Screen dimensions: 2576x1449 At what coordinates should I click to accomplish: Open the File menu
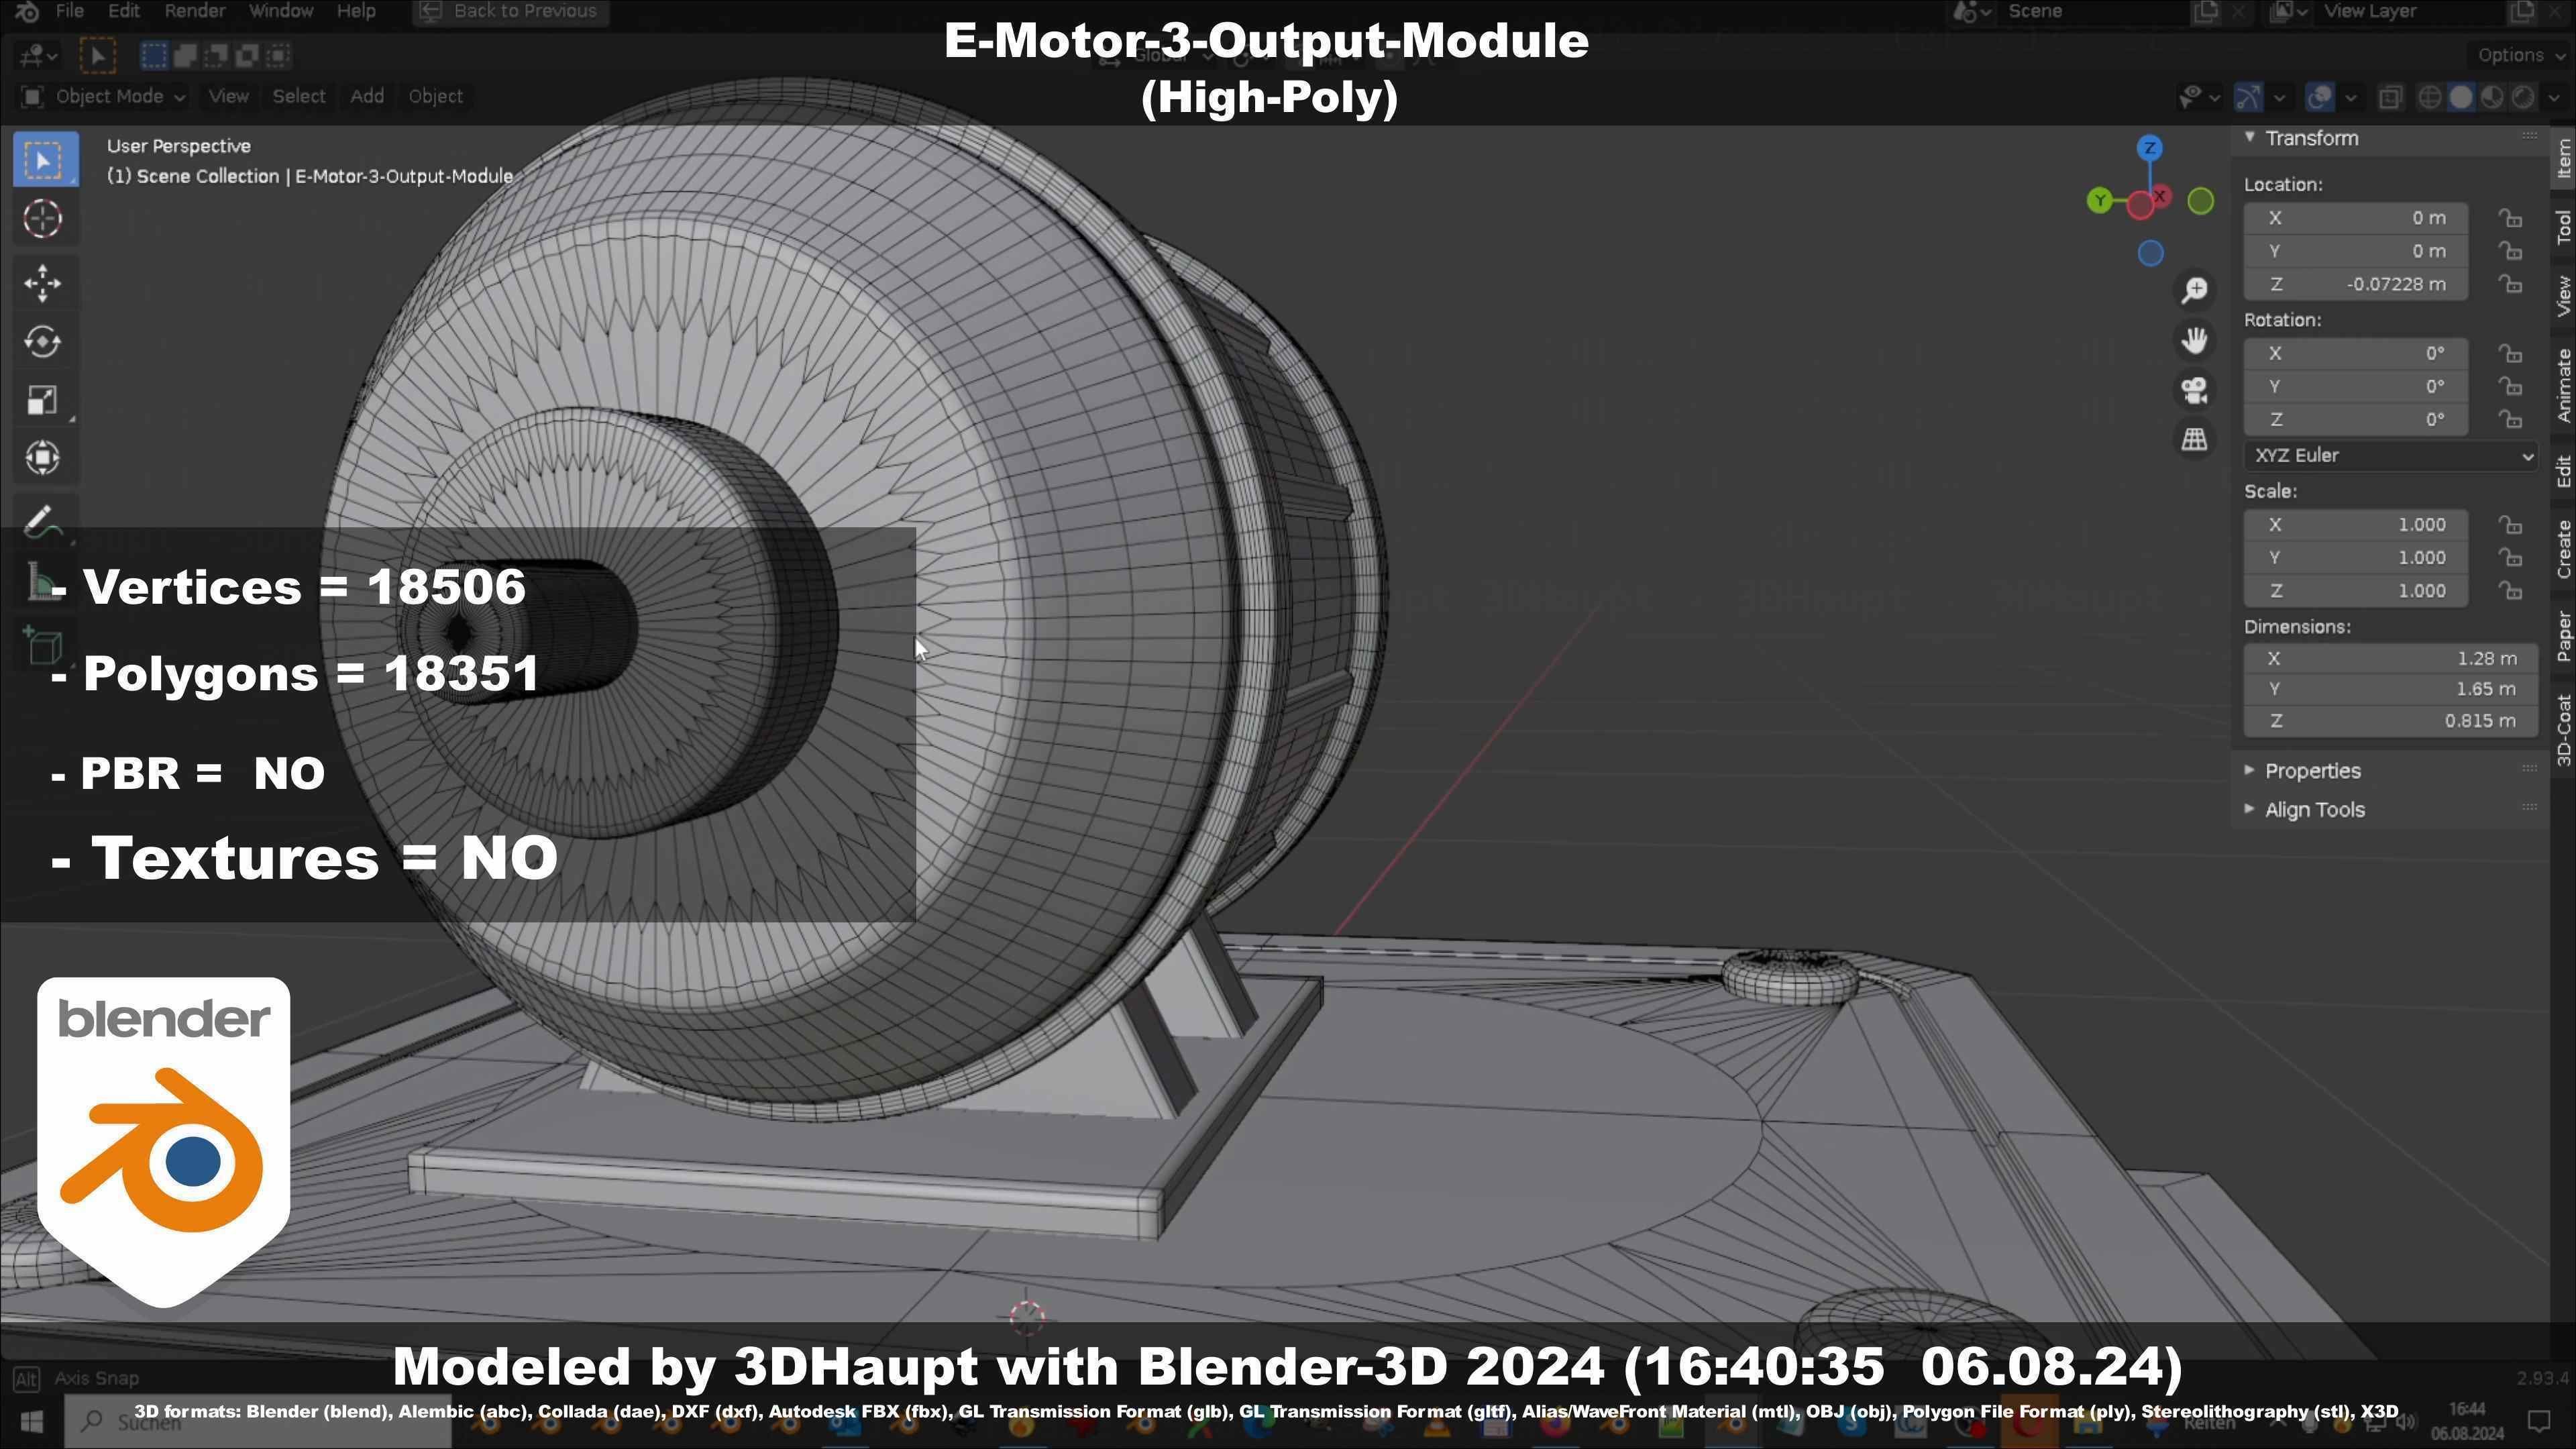pyautogui.click(x=69, y=11)
